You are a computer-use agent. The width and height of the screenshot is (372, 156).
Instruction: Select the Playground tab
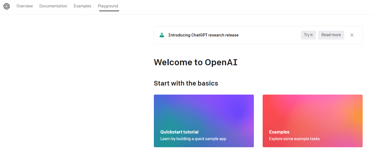coord(108,6)
